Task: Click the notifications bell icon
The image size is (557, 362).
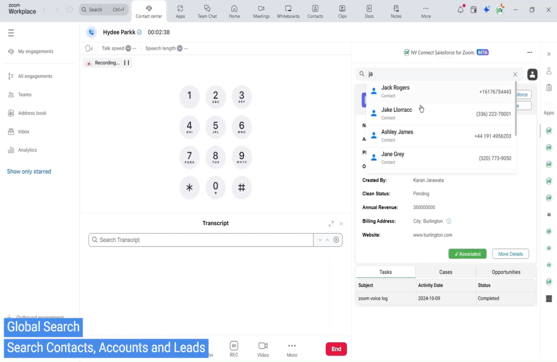Action: (460, 10)
